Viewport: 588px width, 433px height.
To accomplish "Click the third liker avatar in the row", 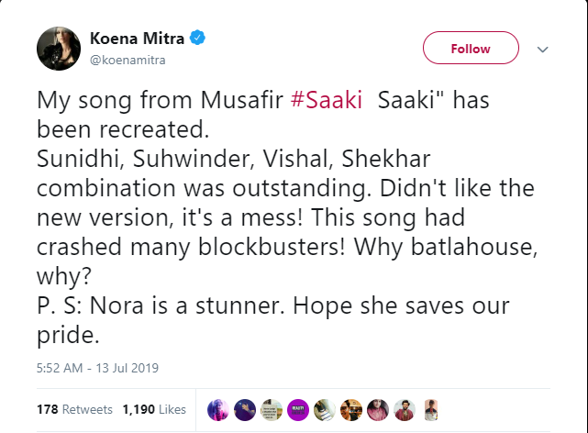I will click(x=272, y=409).
